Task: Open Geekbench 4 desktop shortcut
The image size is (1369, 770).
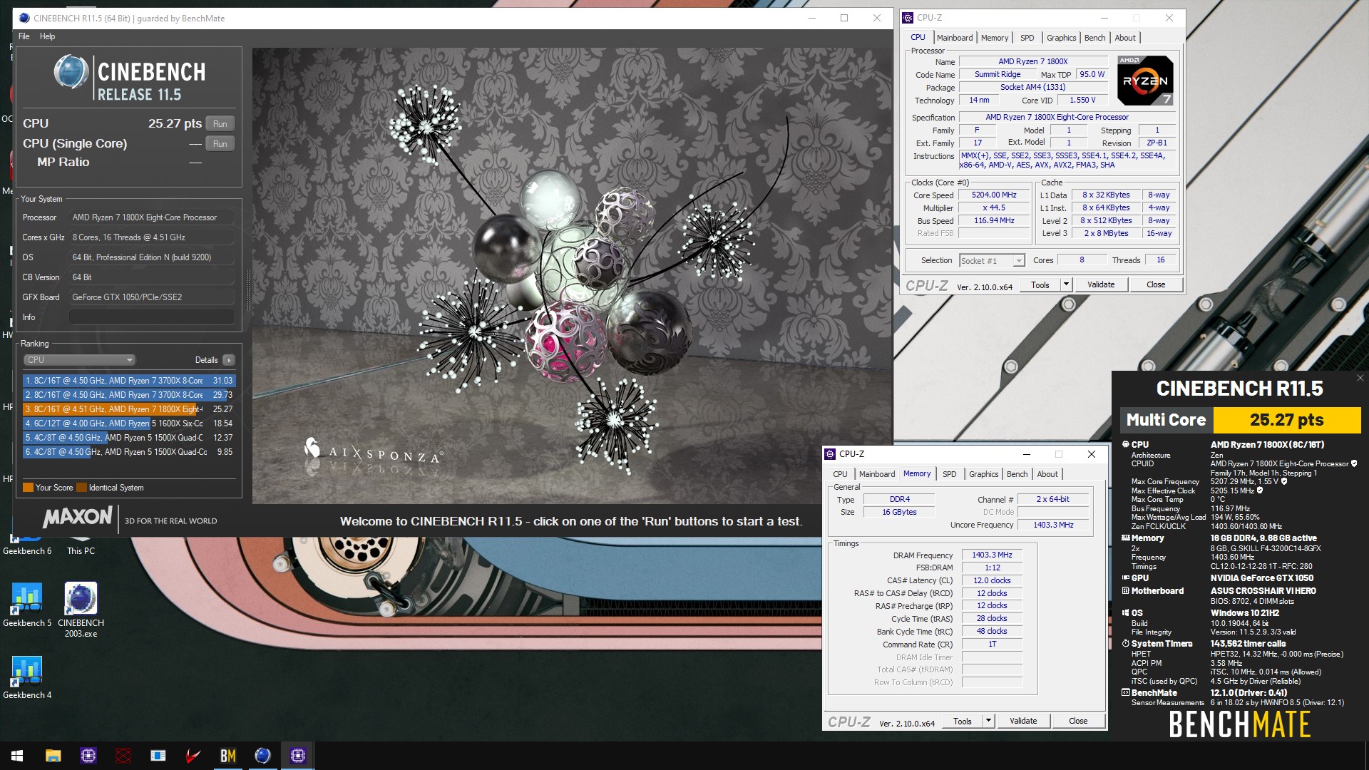Action: [x=27, y=677]
